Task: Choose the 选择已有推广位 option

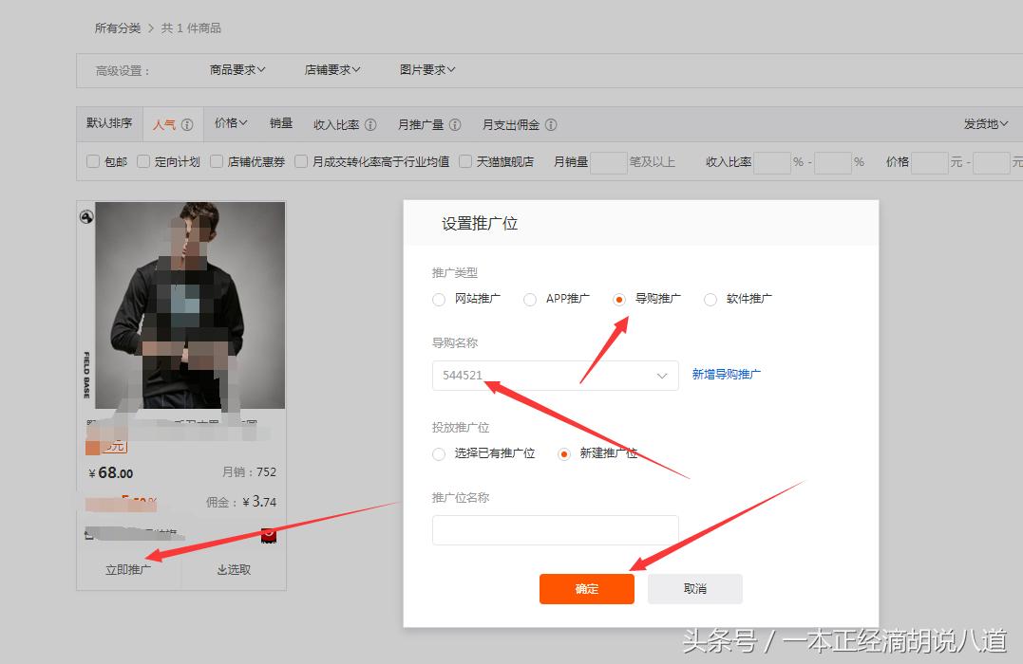Action: point(438,454)
